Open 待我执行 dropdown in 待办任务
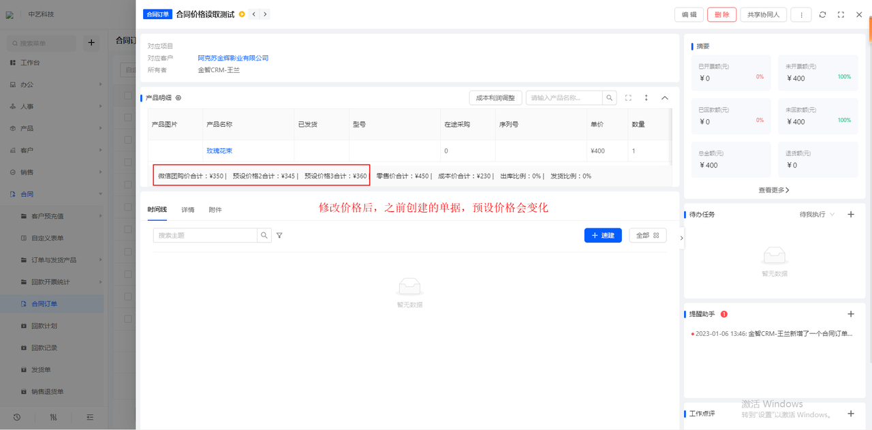 (x=817, y=215)
